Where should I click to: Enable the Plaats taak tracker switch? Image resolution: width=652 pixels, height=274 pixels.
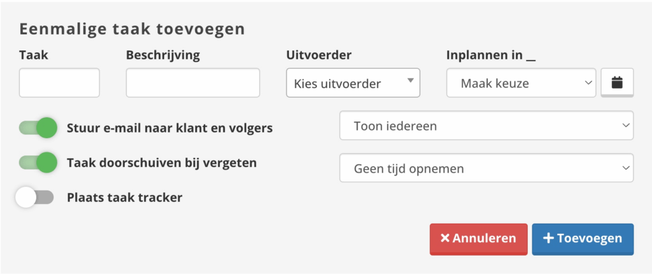(35, 198)
